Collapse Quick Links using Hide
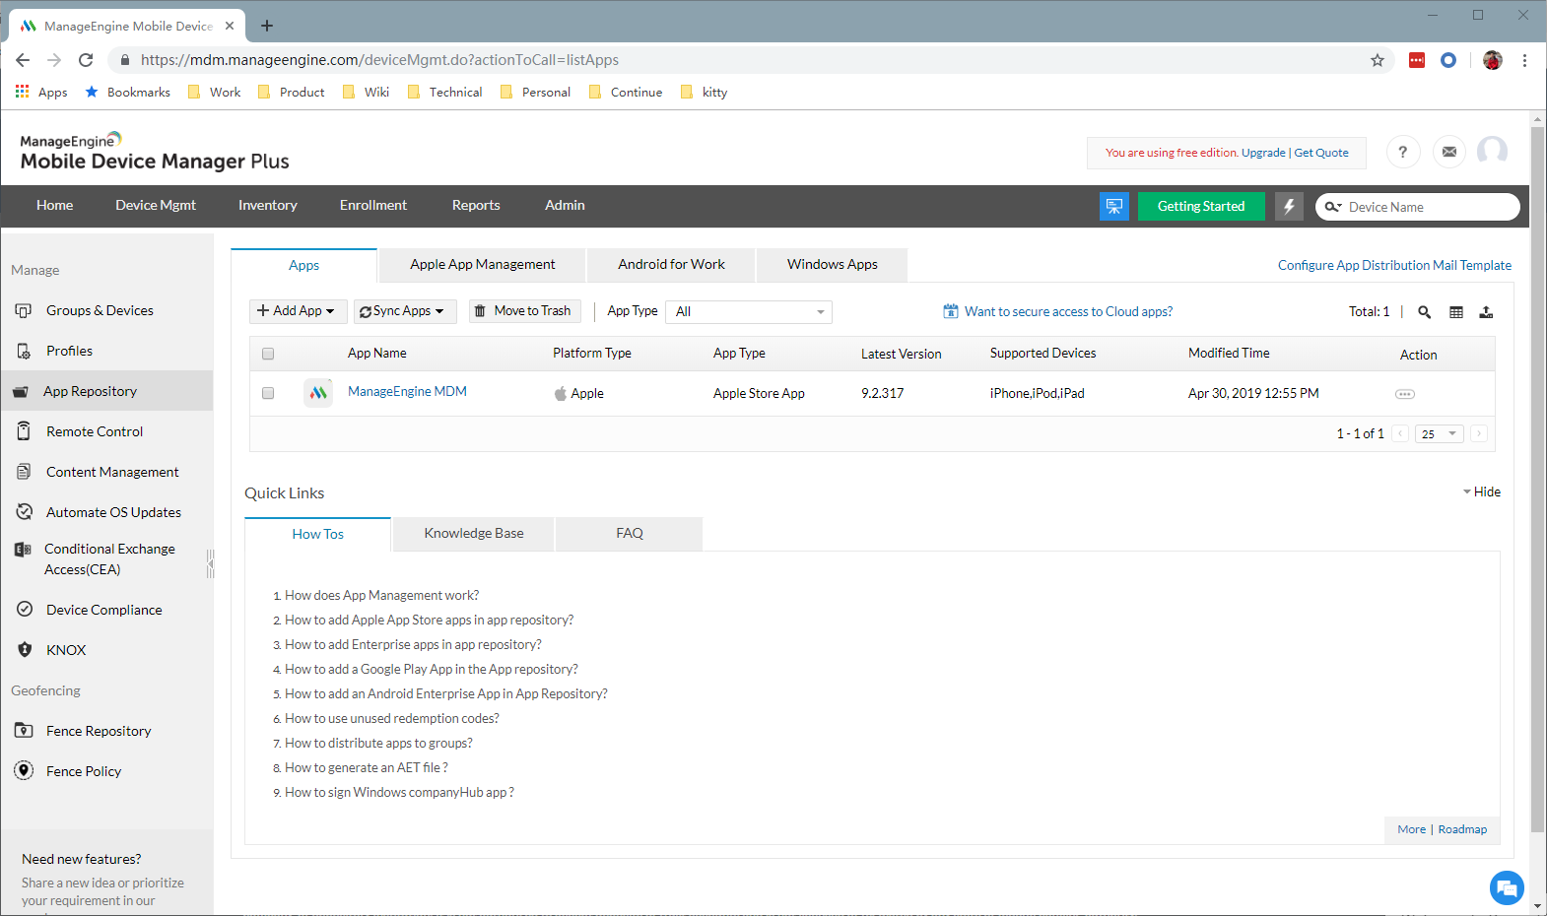The height and width of the screenshot is (916, 1547). tap(1482, 491)
